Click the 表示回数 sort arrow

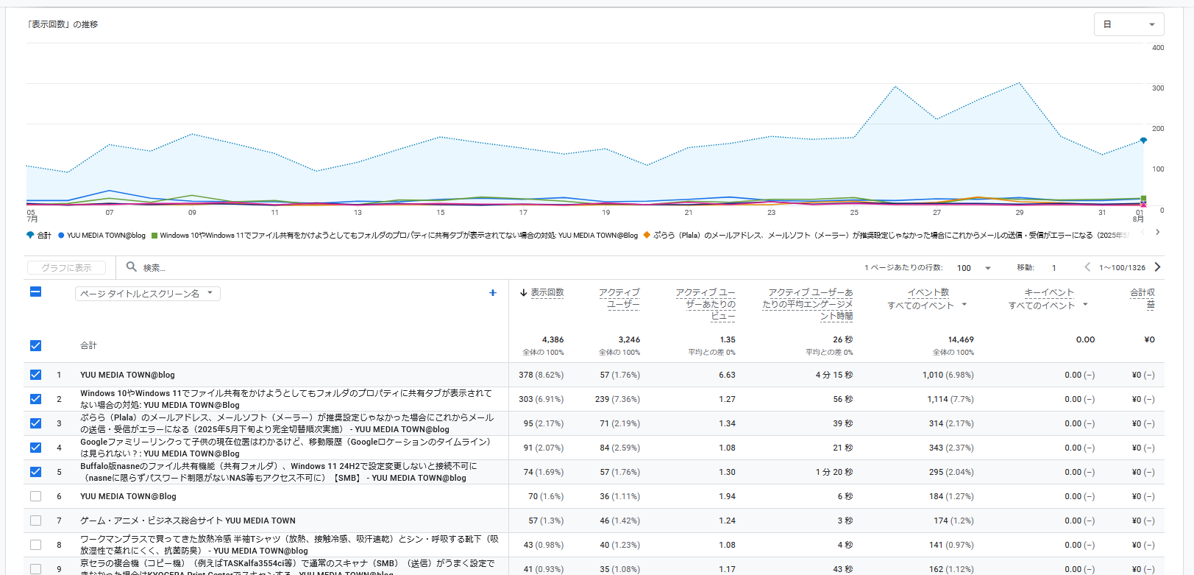point(523,292)
